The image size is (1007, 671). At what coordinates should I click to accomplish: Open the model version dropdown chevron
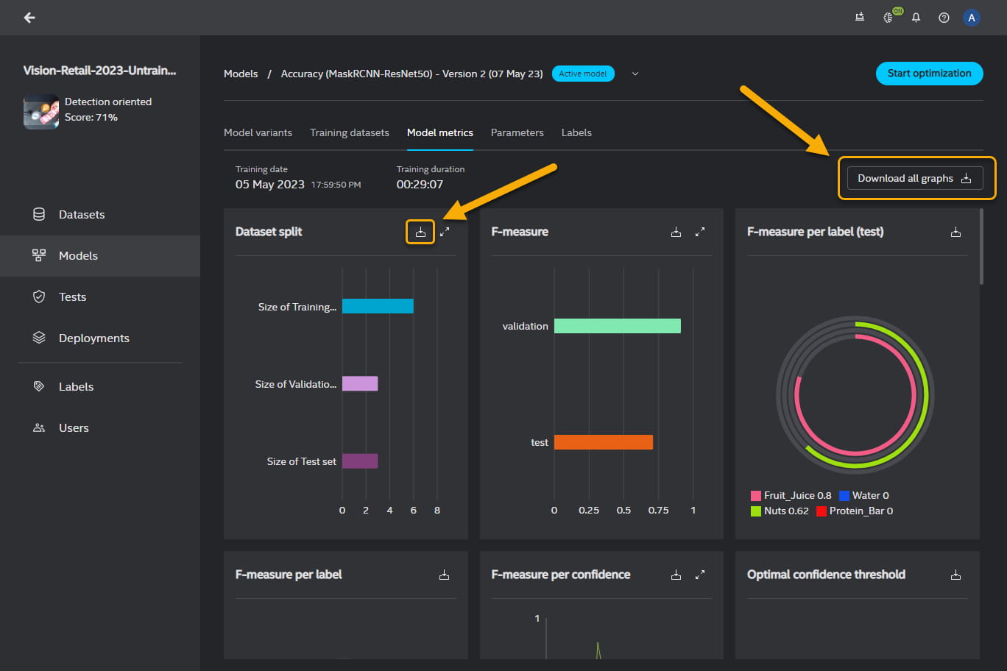pos(635,74)
